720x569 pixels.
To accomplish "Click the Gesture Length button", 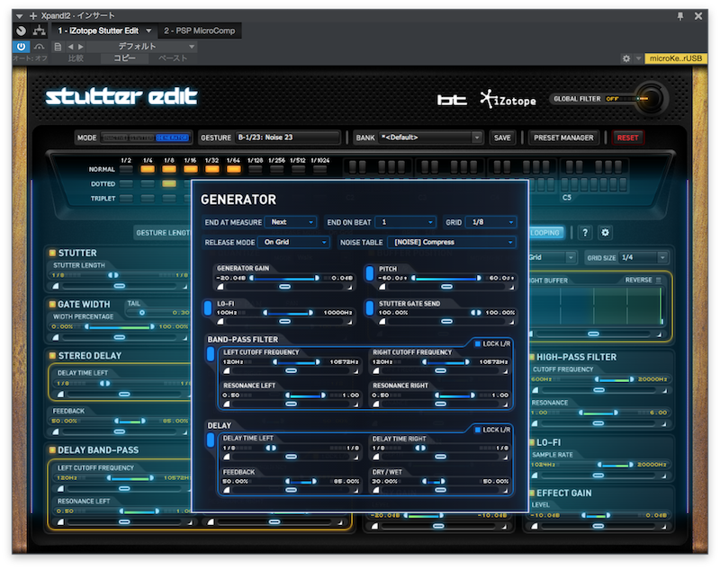I will pos(163,233).
